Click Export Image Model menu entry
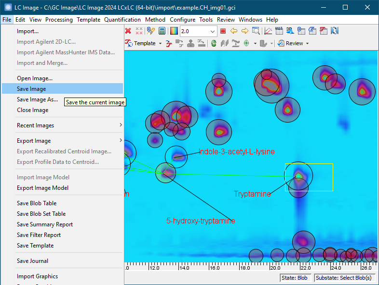 42,188
